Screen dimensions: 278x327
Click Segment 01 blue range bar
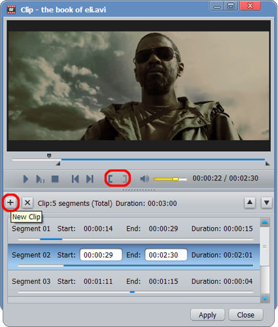tap(51, 239)
